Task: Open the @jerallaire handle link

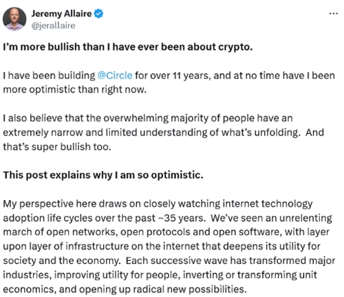Action: (x=53, y=25)
